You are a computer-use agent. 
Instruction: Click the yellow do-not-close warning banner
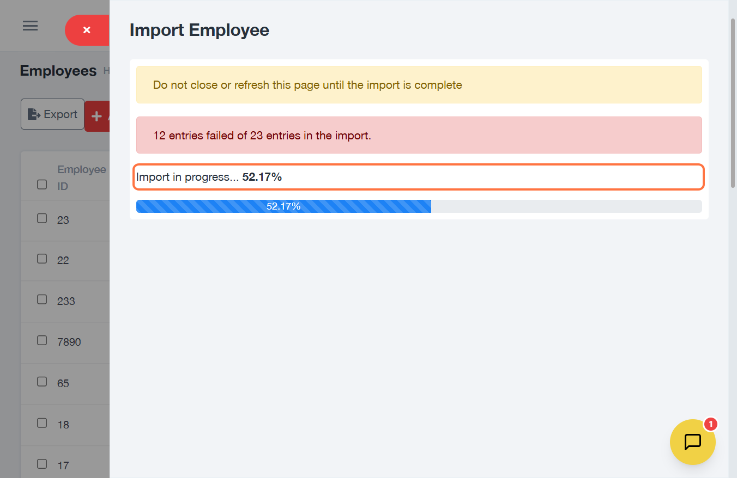tap(419, 85)
